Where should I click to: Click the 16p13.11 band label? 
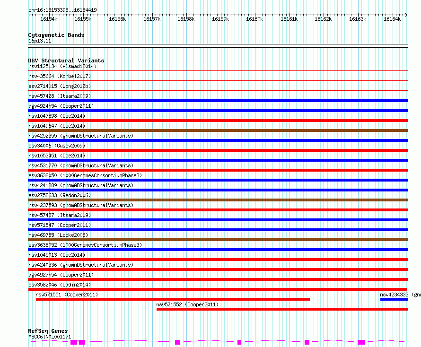tap(40, 41)
